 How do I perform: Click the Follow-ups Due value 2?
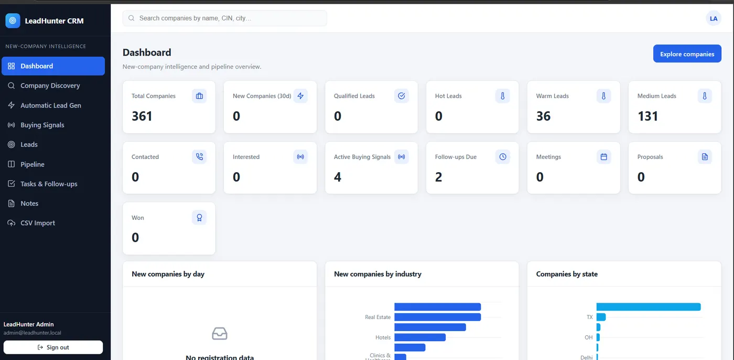[x=439, y=177]
